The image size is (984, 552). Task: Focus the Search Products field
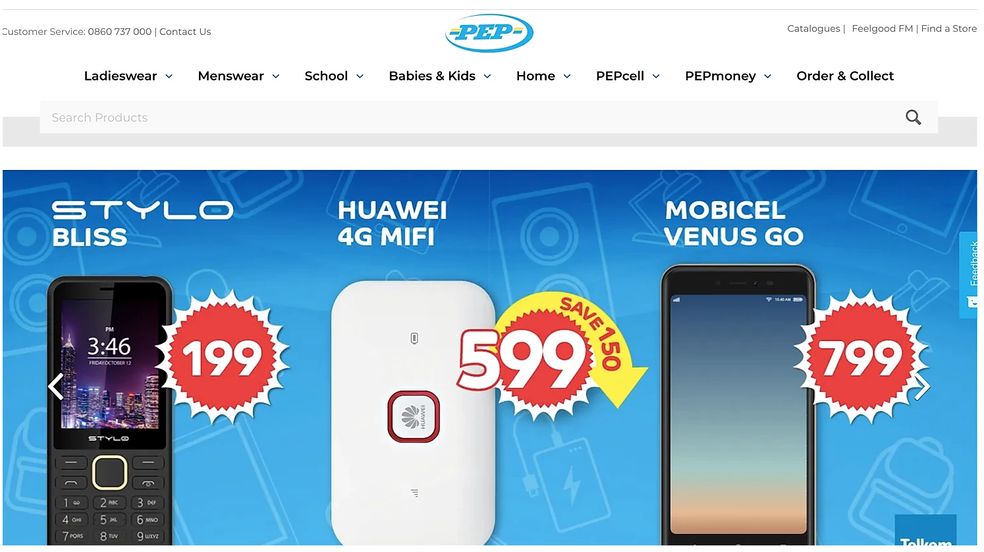click(471, 117)
